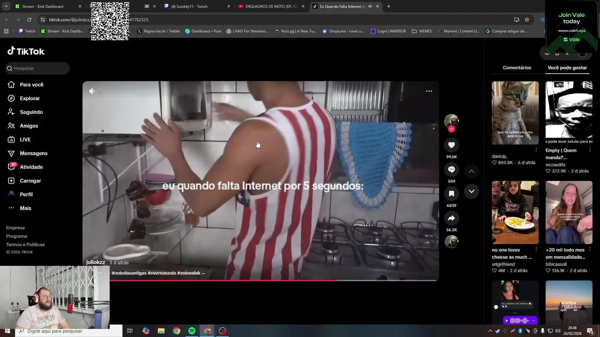Click the juliokzz username on the video
600x337 pixels.
coord(96,263)
